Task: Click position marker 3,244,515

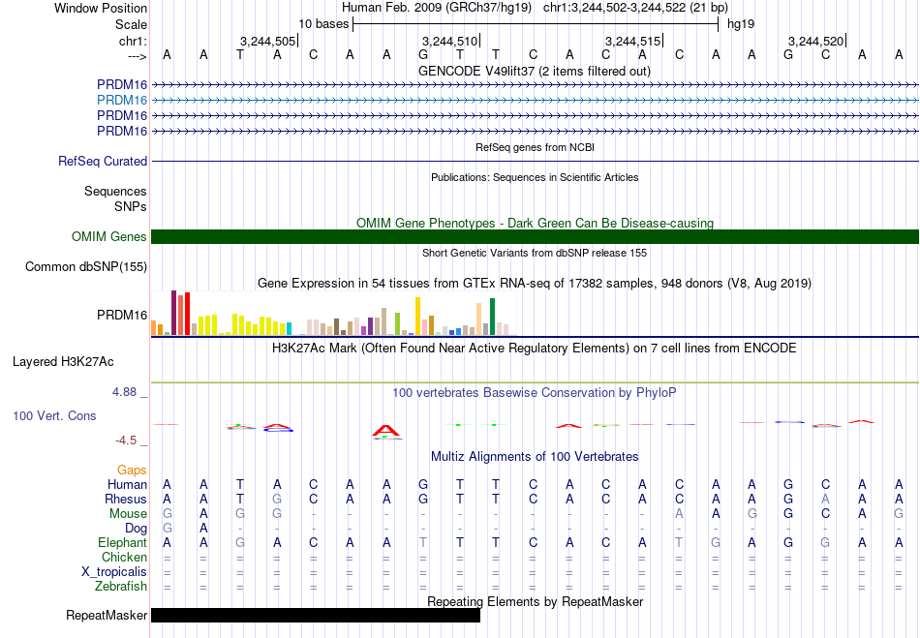Action: (633, 41)
